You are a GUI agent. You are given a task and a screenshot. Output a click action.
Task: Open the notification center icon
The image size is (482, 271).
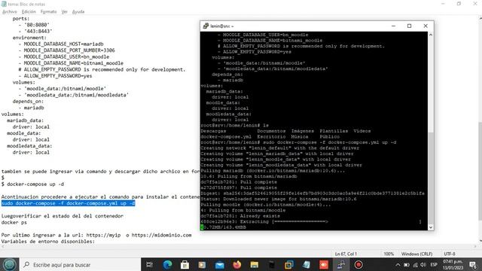coord(473,265)
